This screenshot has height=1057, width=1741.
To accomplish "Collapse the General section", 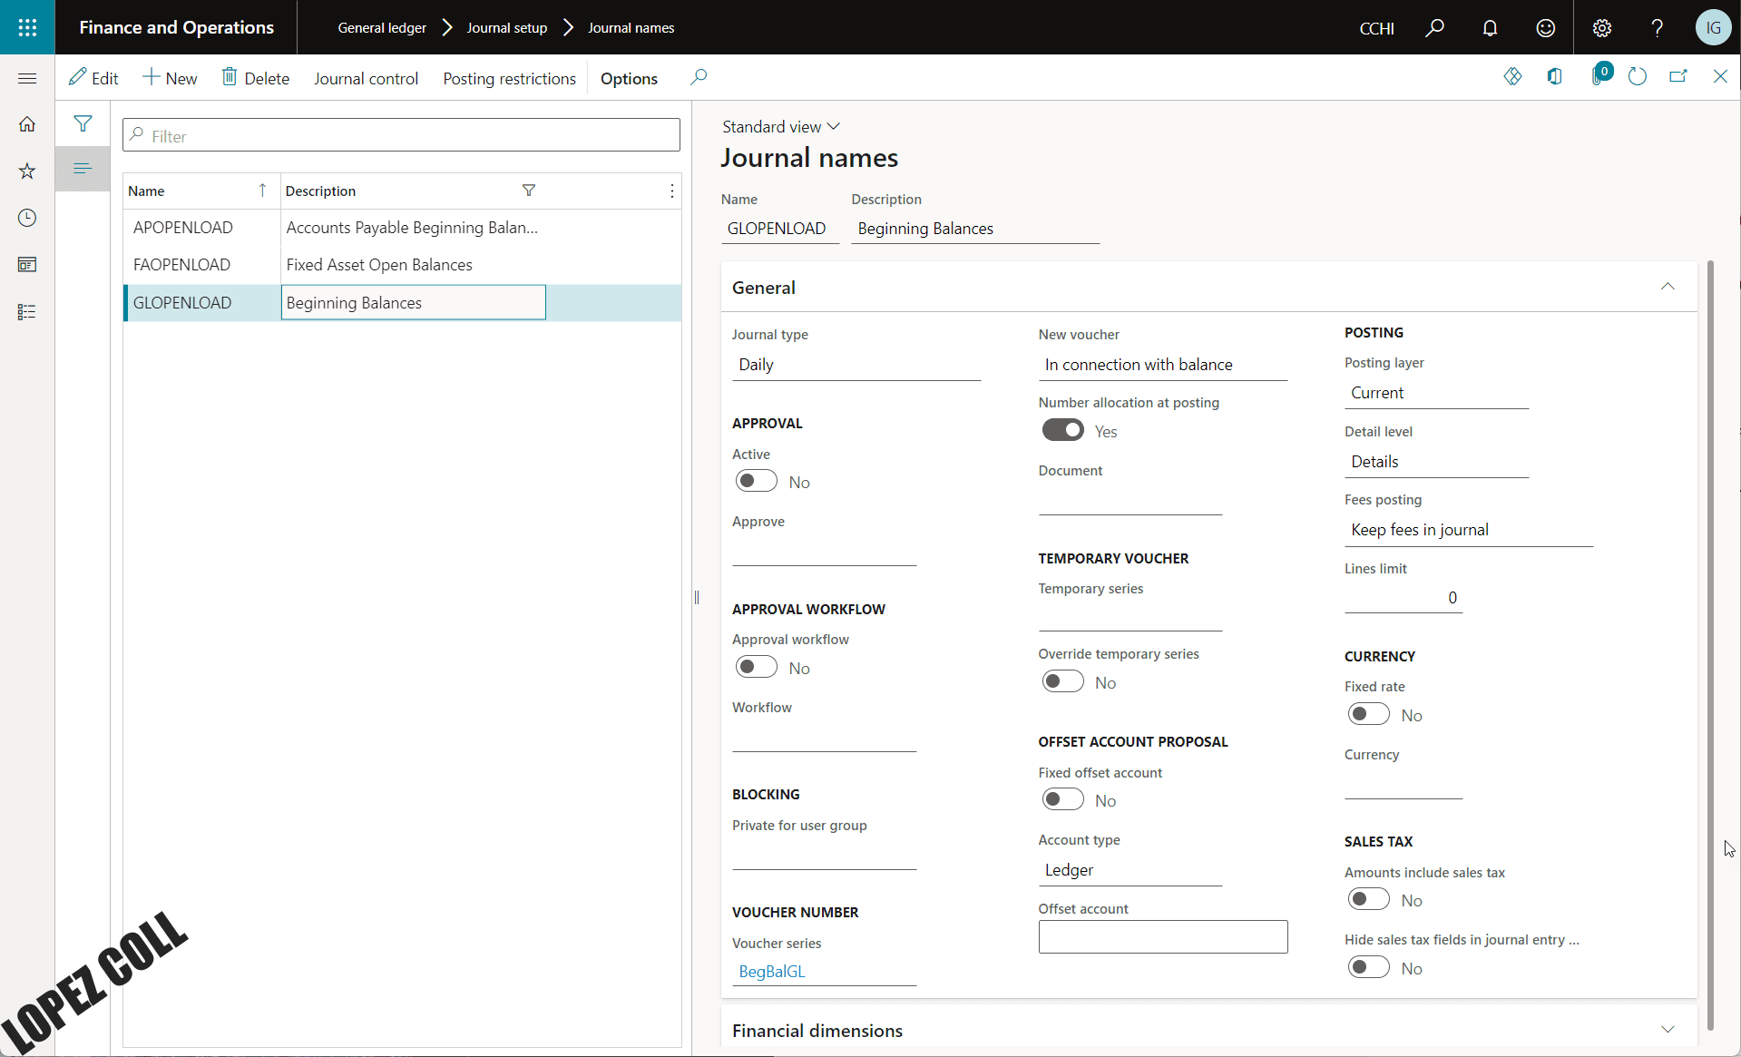I will click(x=1667, y=287).
